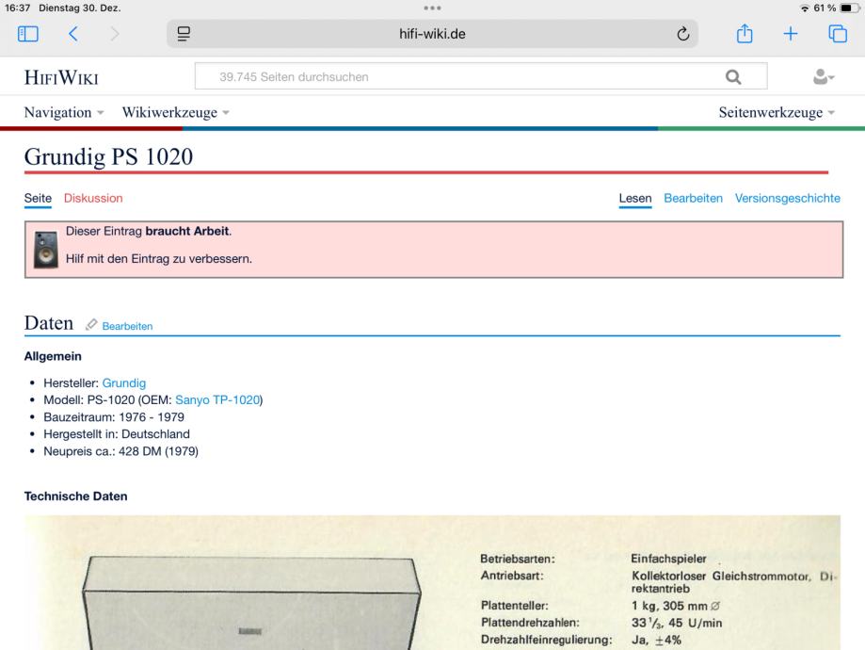Screen dimensions: 865x650
Task: Click the Bauzeitraum: 1976 - 1979 entry
Action: tap(114, 417)
